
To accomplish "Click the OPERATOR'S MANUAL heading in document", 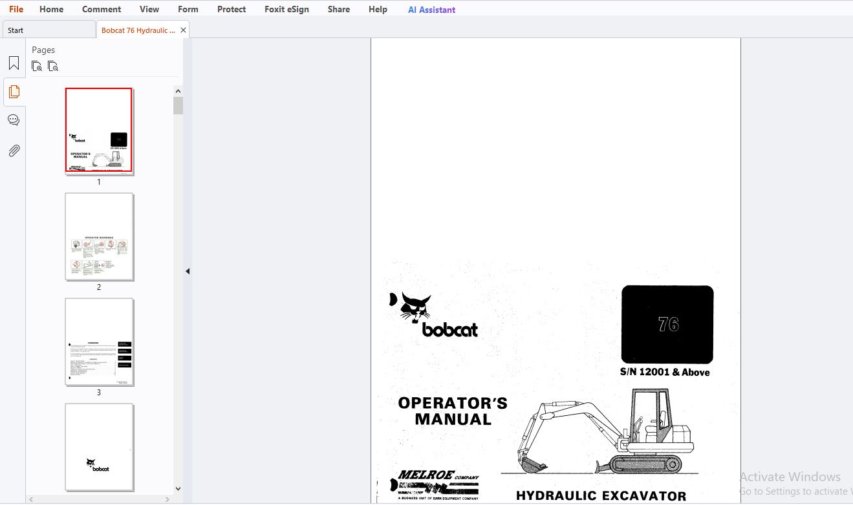I will [453, 411].
